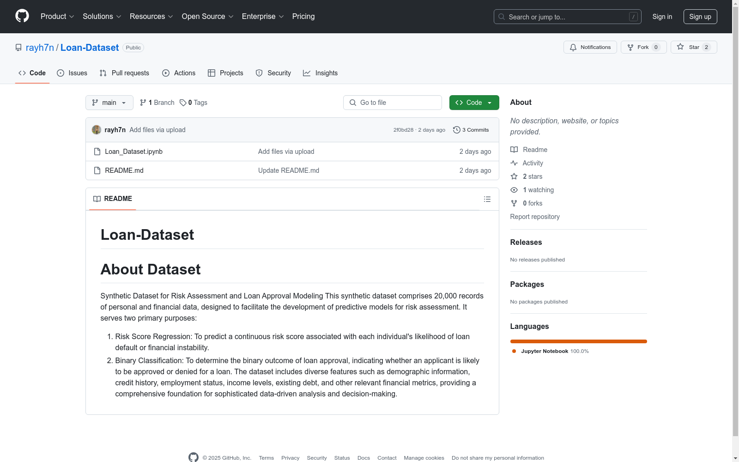Image resolution: width=739 pixels, height=462 pixels.
Task: Open the Activity link in About
Action: (x=527, y=163)
